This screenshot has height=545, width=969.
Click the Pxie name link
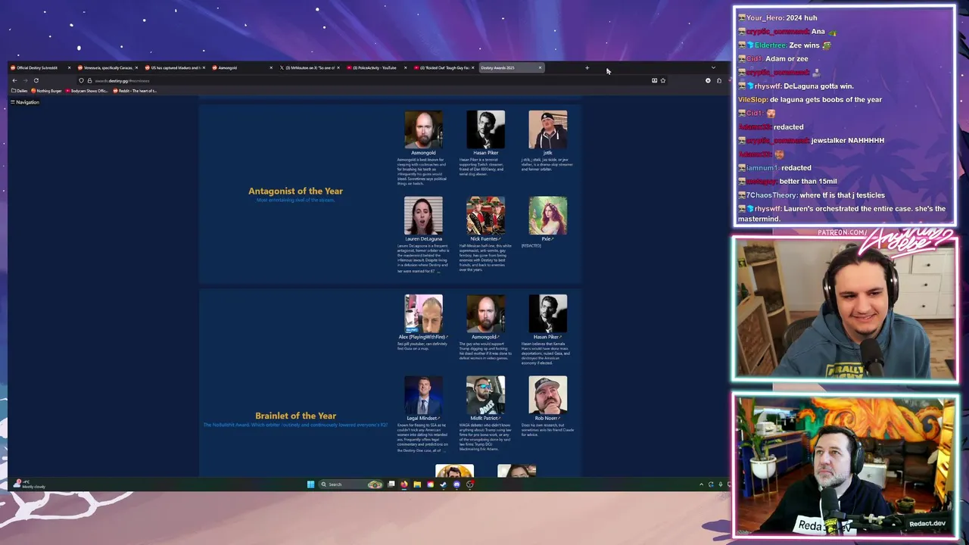(547, 239)
